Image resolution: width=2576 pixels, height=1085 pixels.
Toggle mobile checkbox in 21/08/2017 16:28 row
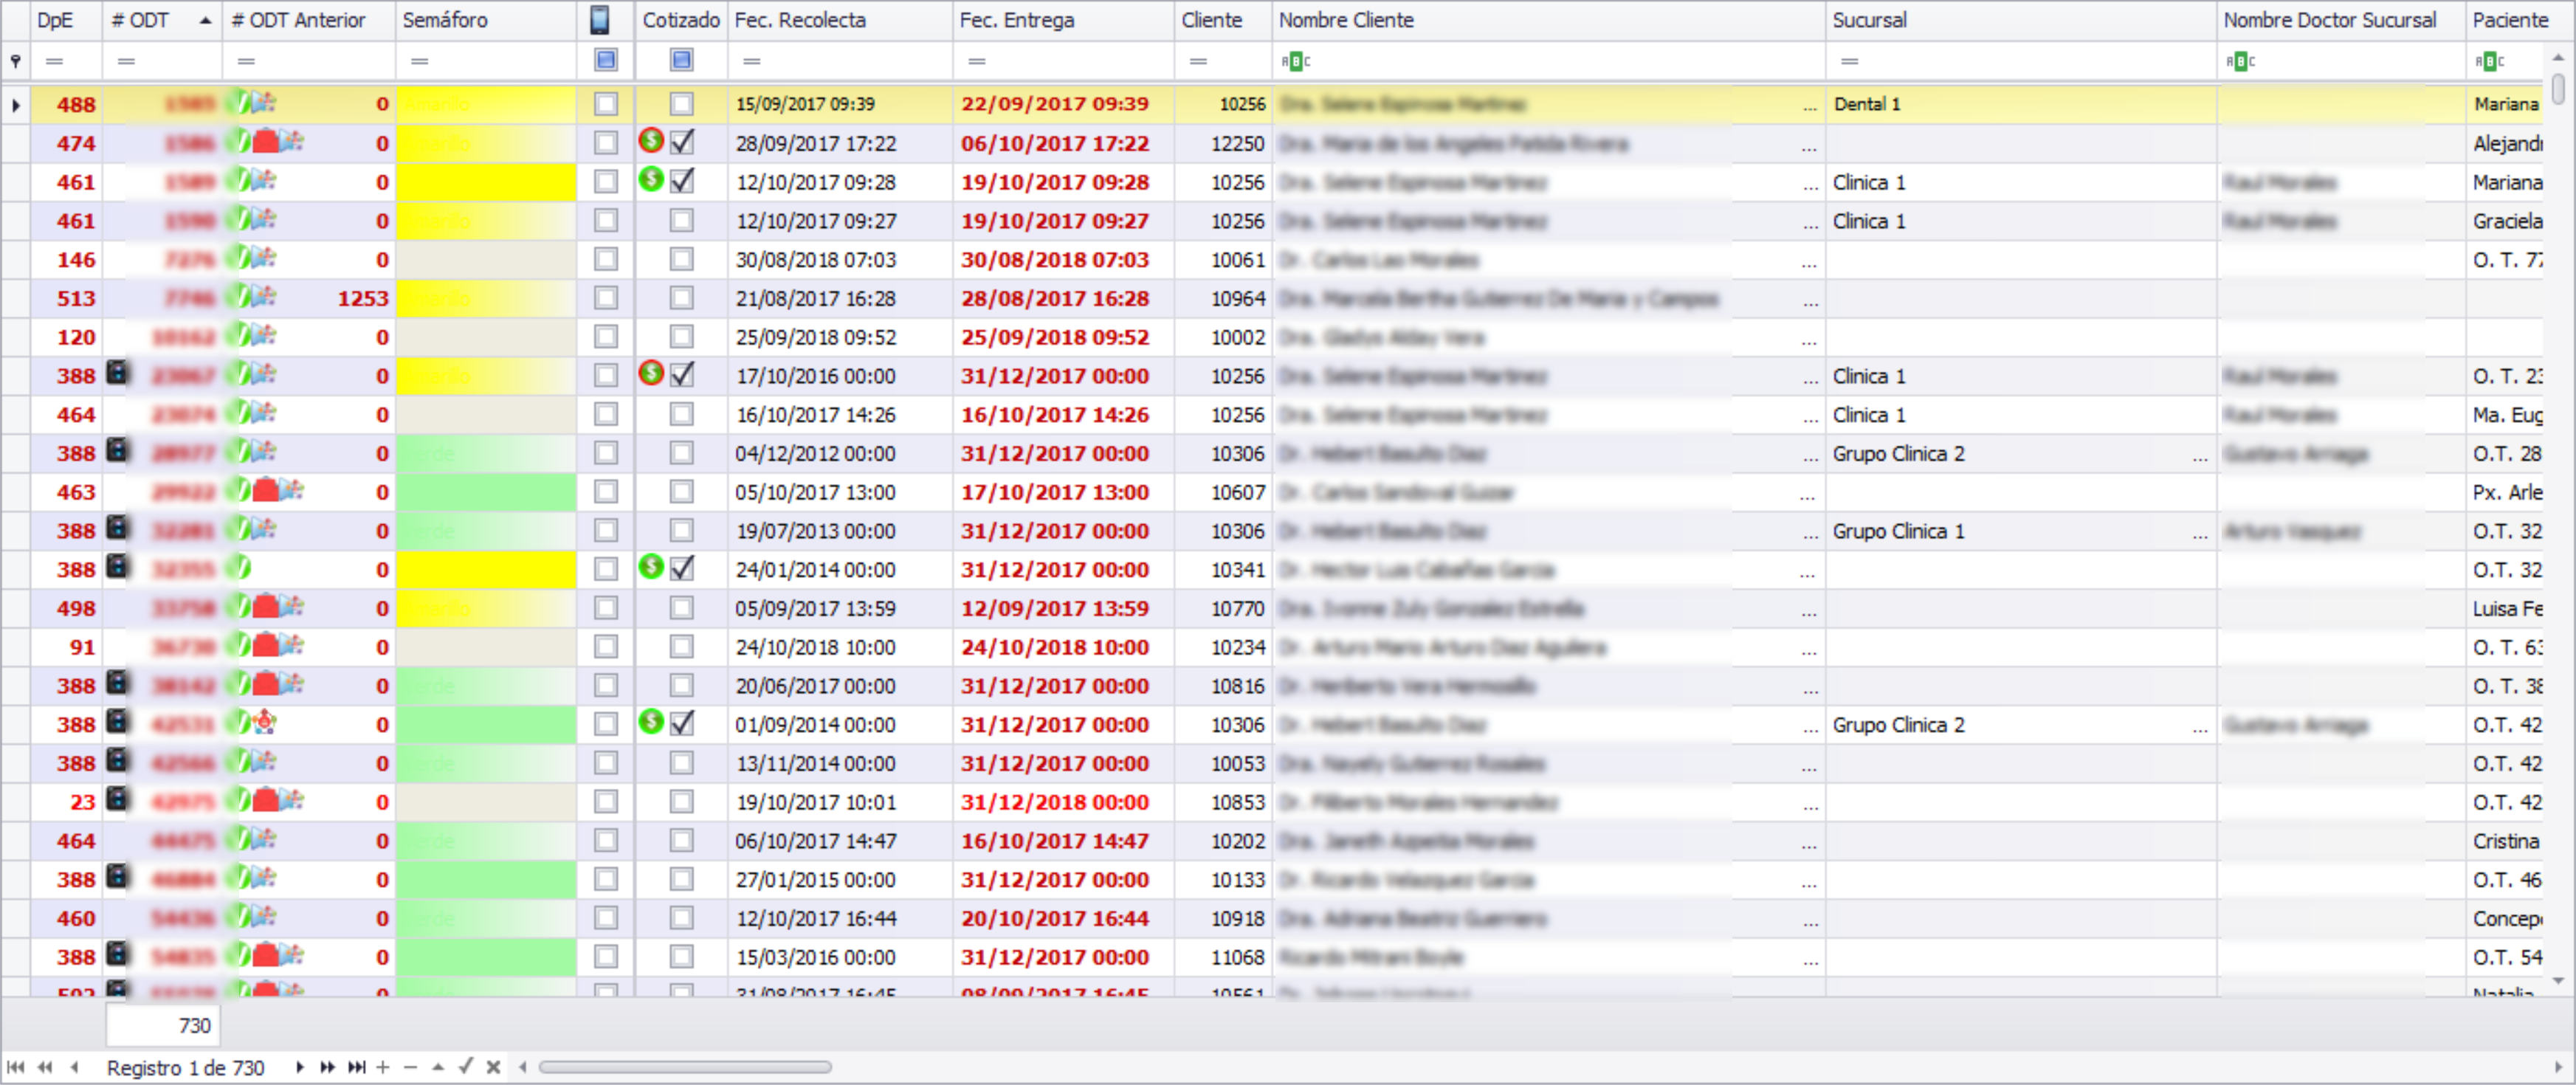pos(606,298)
